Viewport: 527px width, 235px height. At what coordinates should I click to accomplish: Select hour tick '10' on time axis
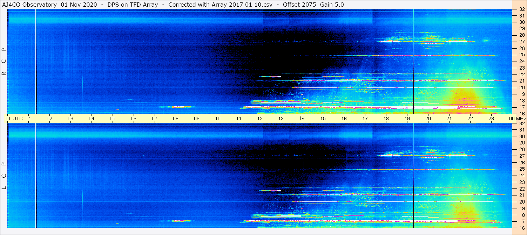(218, 119)
